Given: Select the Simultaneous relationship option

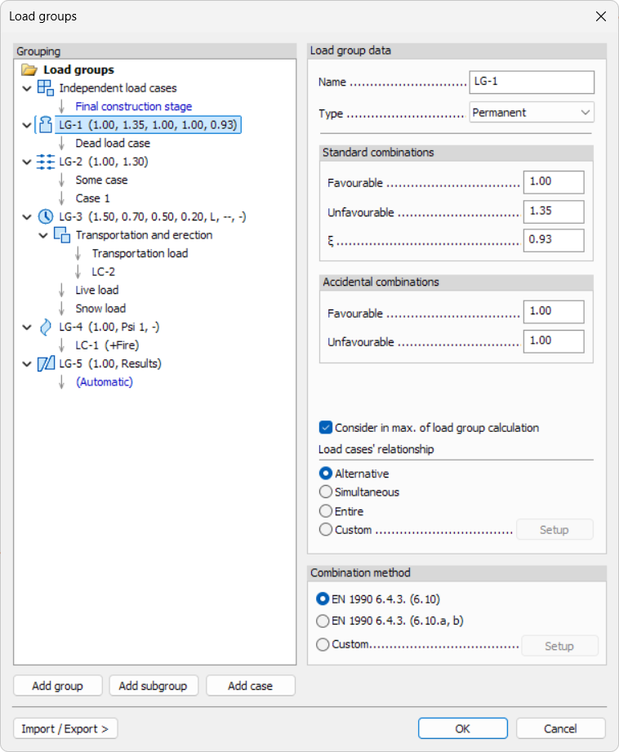Looking at the screenshot, I should (326, 492).
